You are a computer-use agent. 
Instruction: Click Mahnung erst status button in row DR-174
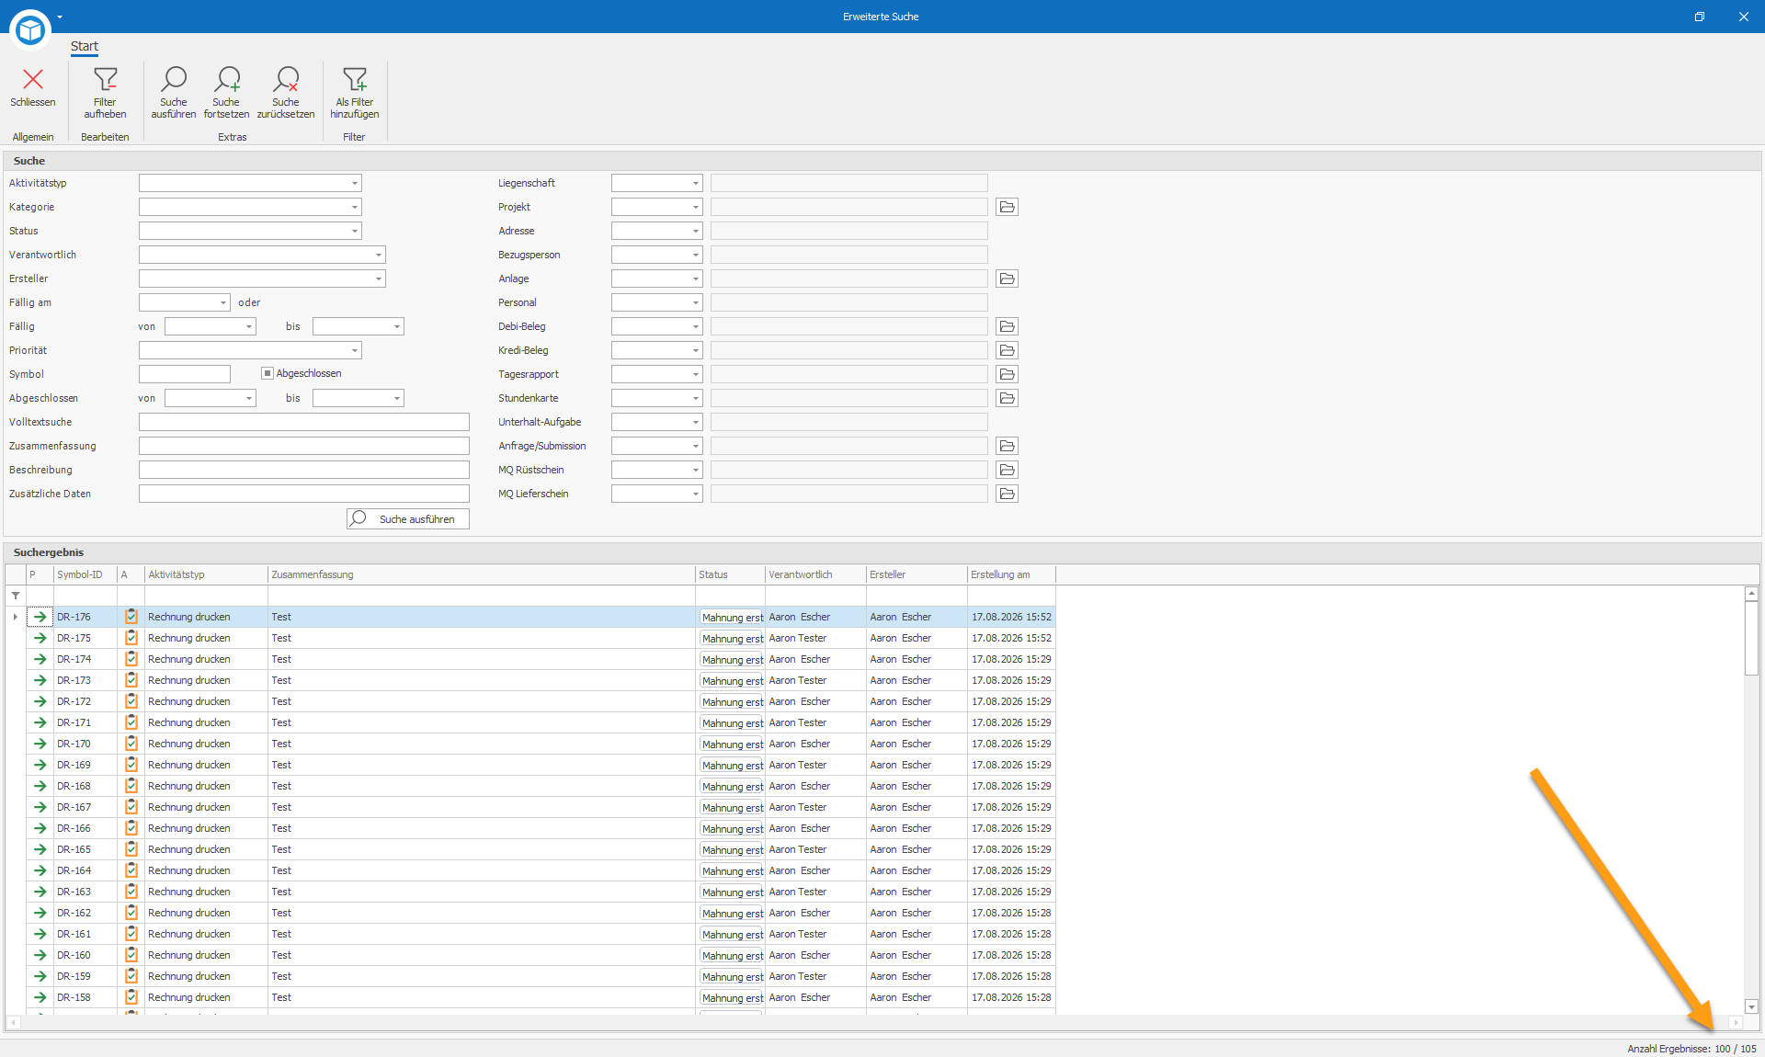click(732, 660)
